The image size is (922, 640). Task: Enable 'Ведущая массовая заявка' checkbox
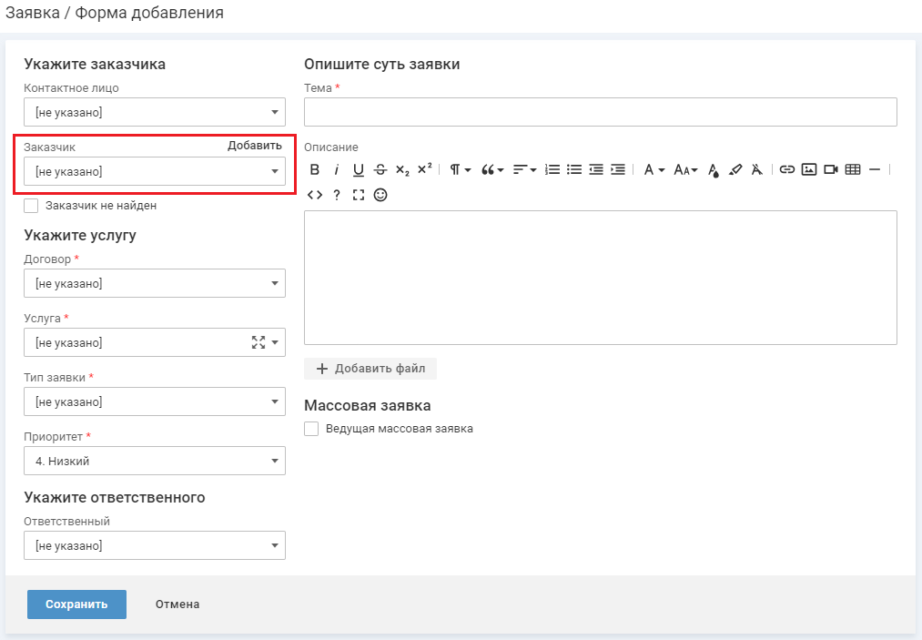(x=311, y=429)
